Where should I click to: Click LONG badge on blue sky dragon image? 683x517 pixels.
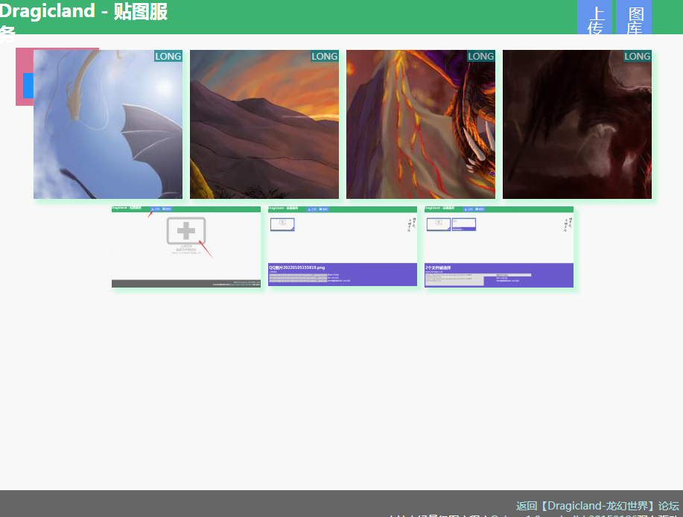pos(168,56)
